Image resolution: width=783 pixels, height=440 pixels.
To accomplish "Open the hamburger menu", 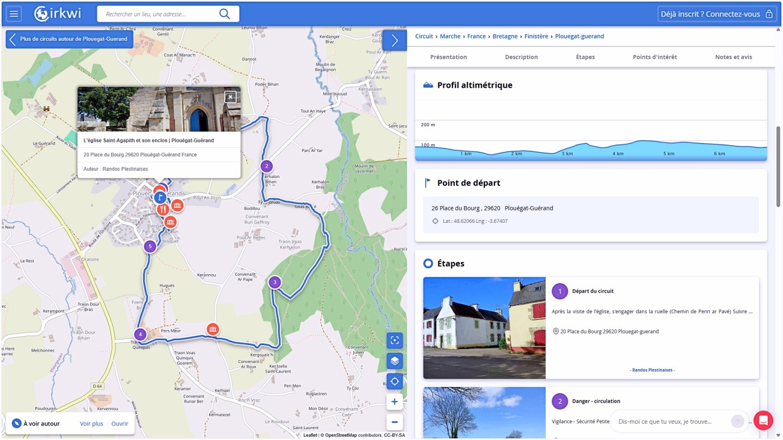I will (x=13, y=14).
